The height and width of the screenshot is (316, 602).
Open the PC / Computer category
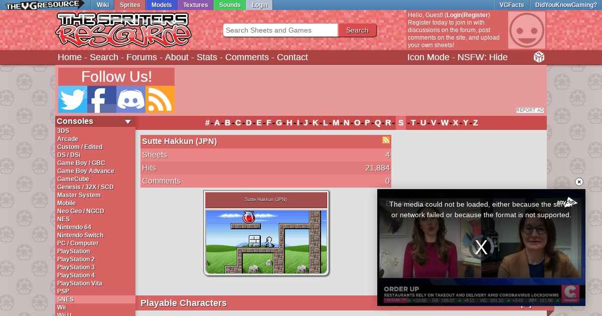click(95, 243)
